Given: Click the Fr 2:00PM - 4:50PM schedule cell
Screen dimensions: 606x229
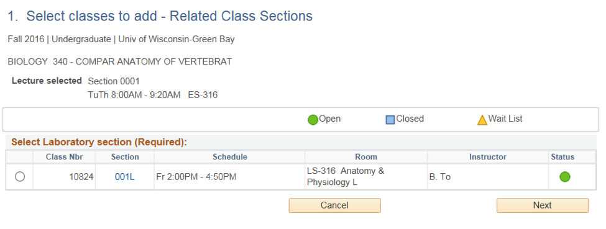Looking at the screenshot, I should [229, 177].
